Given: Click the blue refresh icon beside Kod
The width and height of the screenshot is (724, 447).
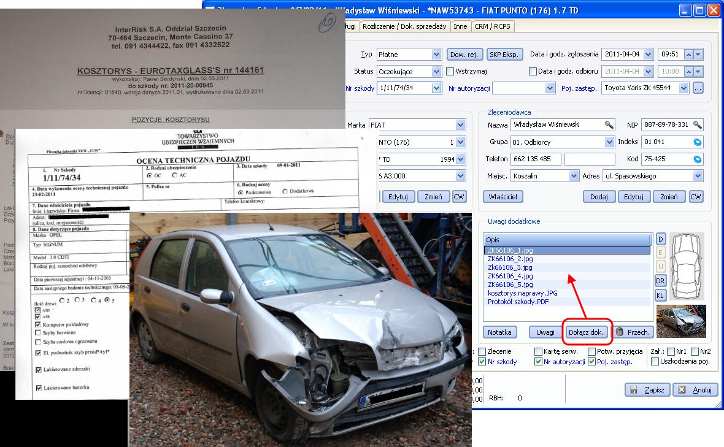Looking at the screenshot, I should [697, 159].
